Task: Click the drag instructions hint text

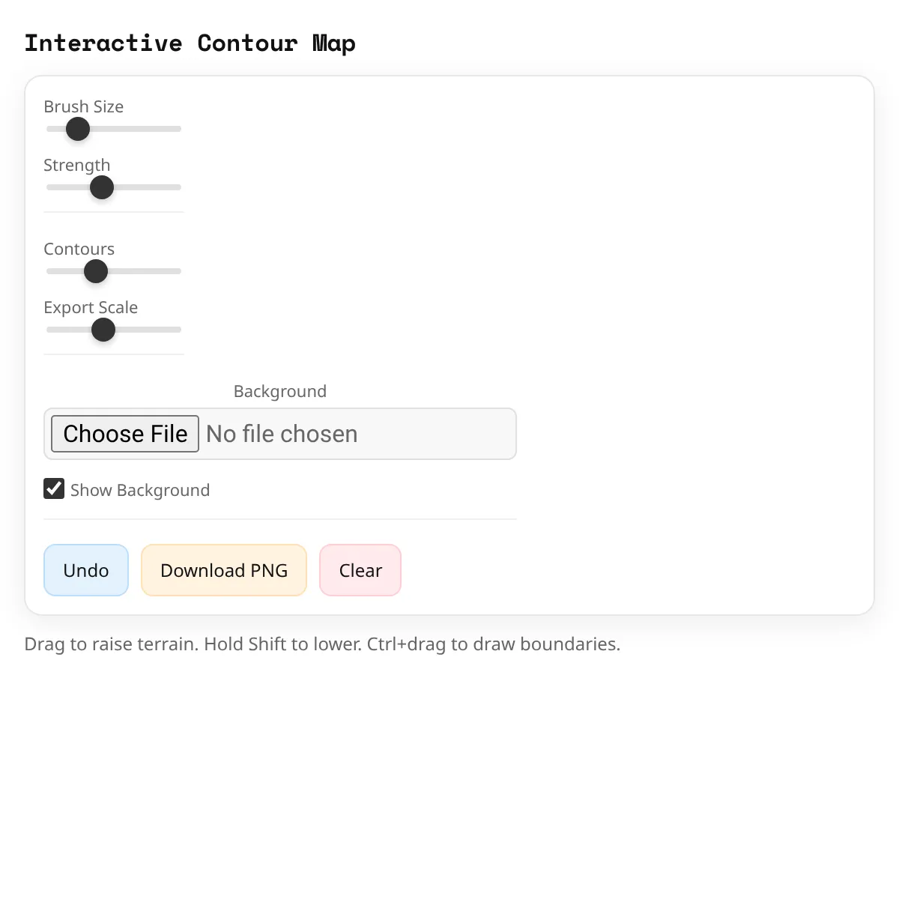Action: 322,644
